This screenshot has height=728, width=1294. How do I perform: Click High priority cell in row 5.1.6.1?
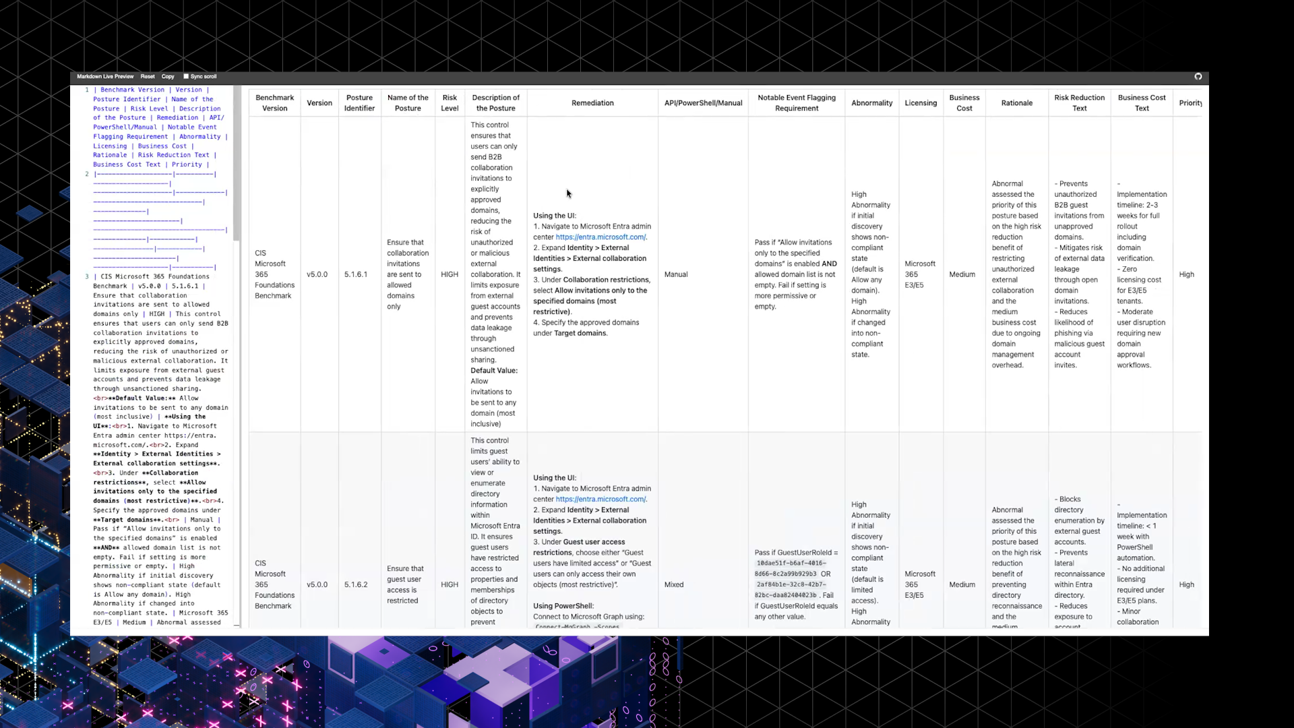point(1187,275)
